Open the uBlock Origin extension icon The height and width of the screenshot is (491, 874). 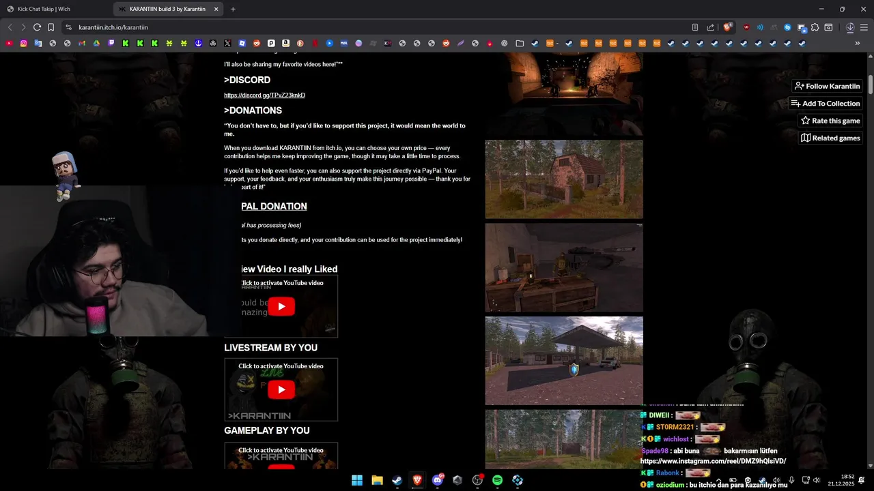(746, 27)
